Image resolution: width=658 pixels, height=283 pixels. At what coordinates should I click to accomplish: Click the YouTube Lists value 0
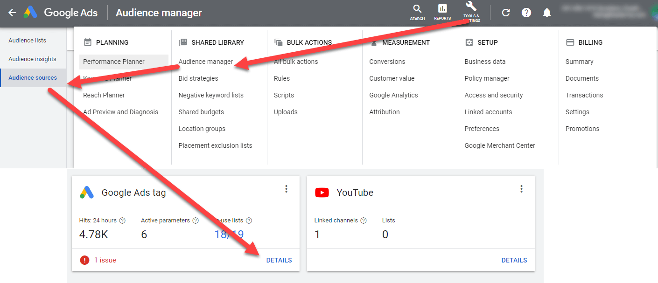[385, 234]
